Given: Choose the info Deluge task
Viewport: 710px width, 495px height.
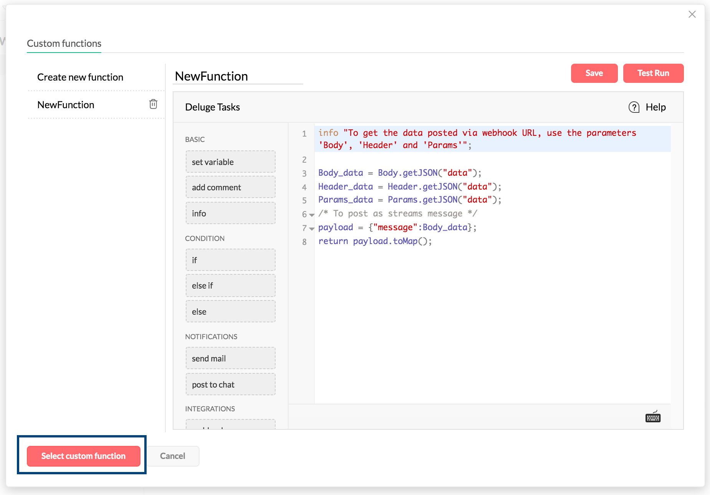Looking at the screenshot, I should tap(230, 213).
